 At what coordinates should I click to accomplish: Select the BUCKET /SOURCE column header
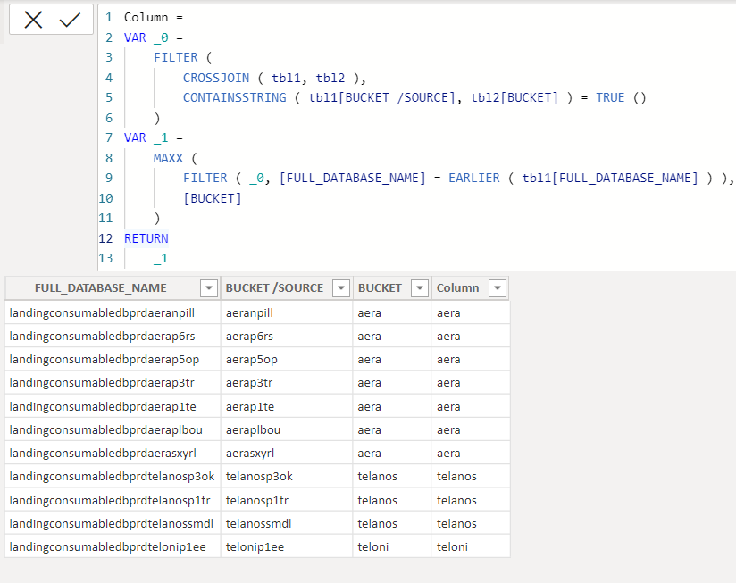(274, 287)
